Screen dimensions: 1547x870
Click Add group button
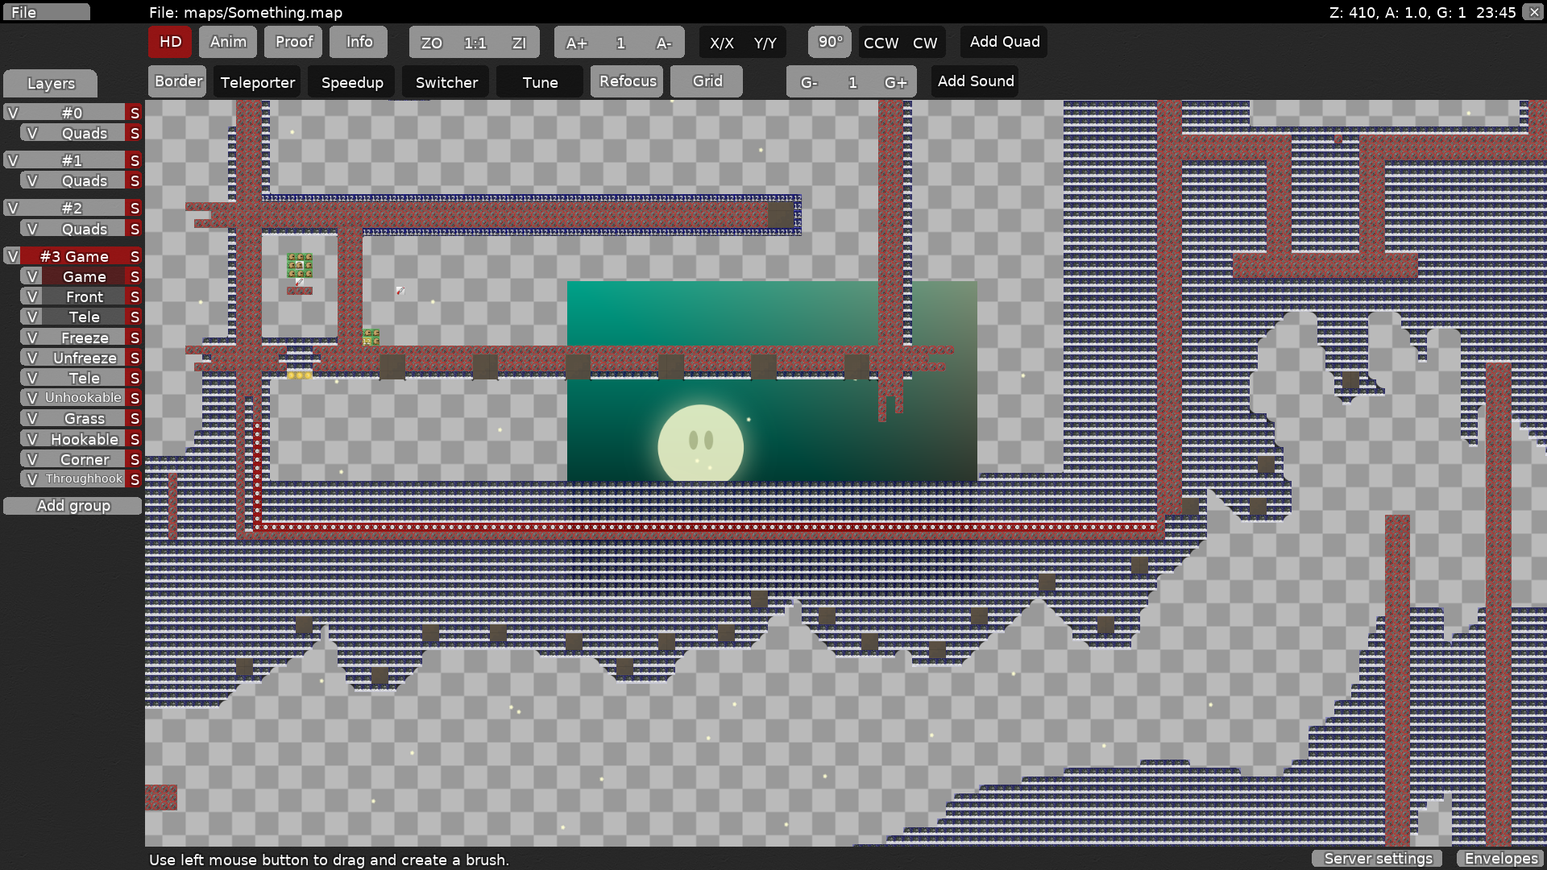click(73, 506)
